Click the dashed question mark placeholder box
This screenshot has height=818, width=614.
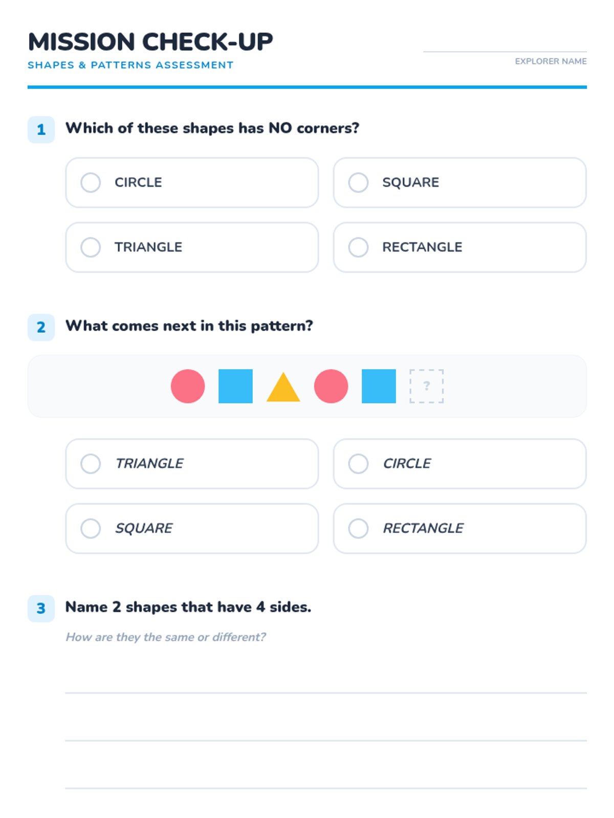(x=426, y=387)
